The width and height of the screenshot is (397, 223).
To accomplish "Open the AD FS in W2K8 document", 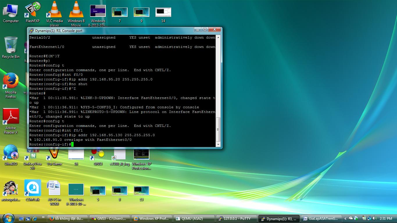I will [54, 189].
